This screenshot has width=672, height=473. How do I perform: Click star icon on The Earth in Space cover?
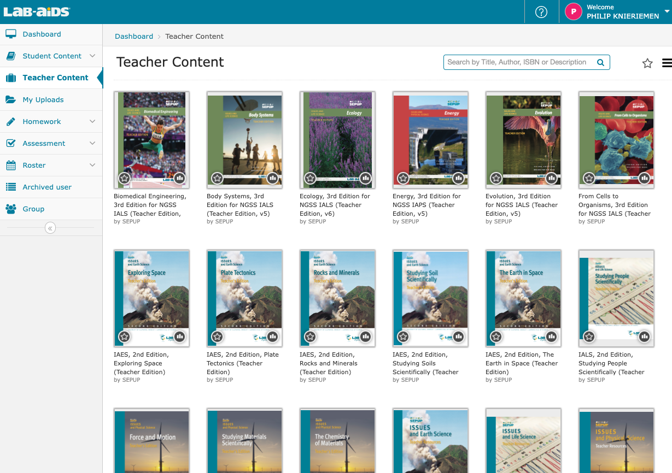tap(496, 336)
